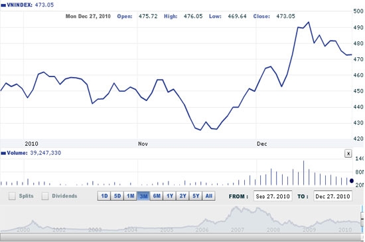Click the Open value 475.72
Screen dimensions: 365x242
click(148, 17)
